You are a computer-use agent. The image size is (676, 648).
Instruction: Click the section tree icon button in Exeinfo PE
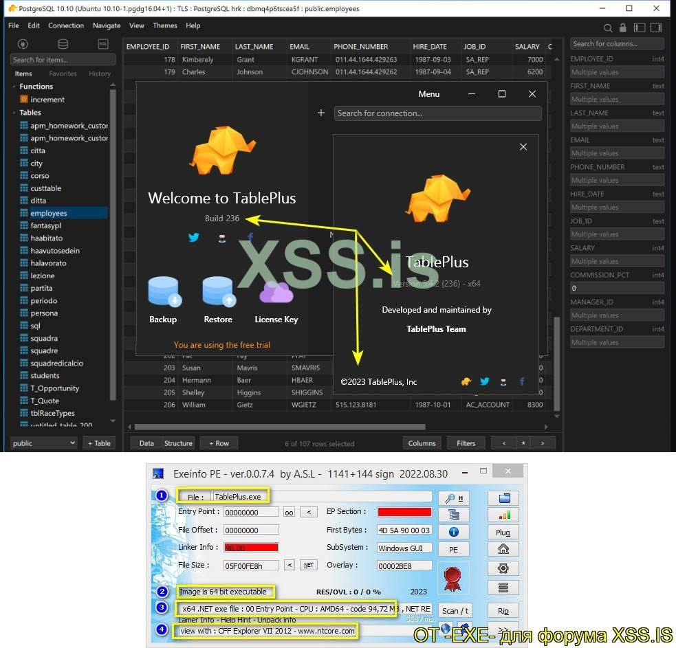coord(454,515)
